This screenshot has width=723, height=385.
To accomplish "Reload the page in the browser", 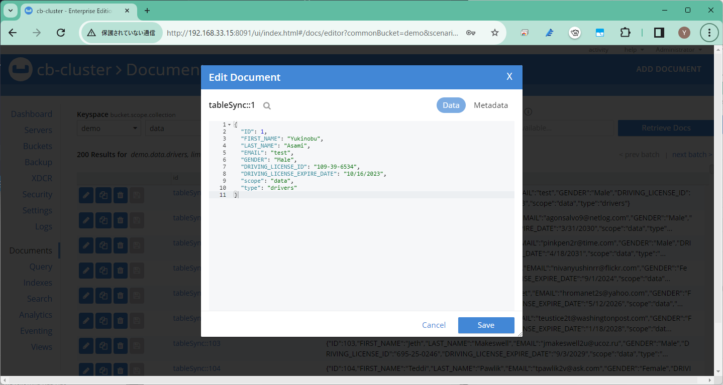I will tap(61, 33).
